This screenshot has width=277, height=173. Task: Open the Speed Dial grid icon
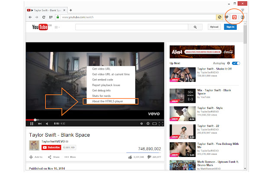[51, 17]
